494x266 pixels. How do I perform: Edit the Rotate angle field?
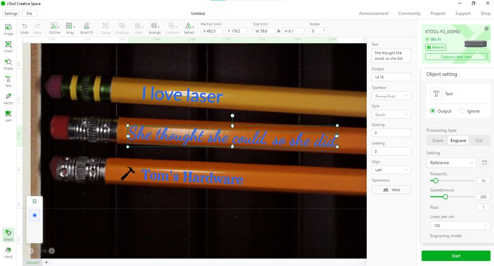pyautogui.click(x=318, y=31)
